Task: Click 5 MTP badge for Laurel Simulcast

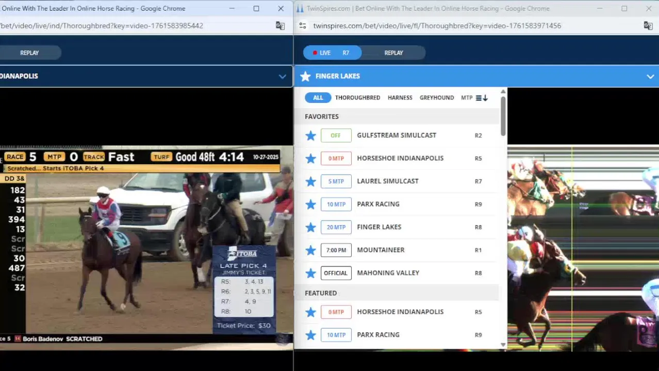Action: [336, 181]
